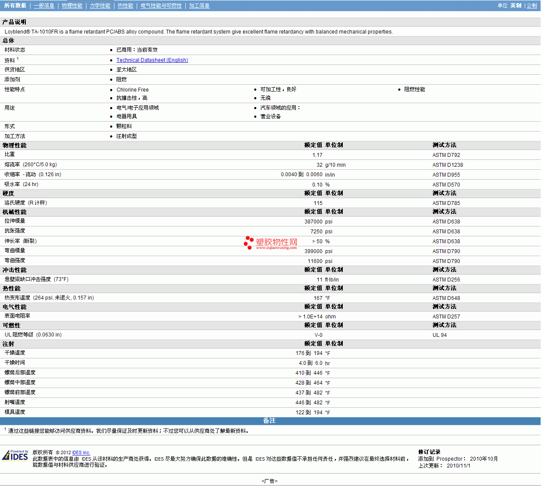Viewport: 541px width, 486px height.
Task: Open 电气性能与可燃性 tab
Action: (161, 6)
